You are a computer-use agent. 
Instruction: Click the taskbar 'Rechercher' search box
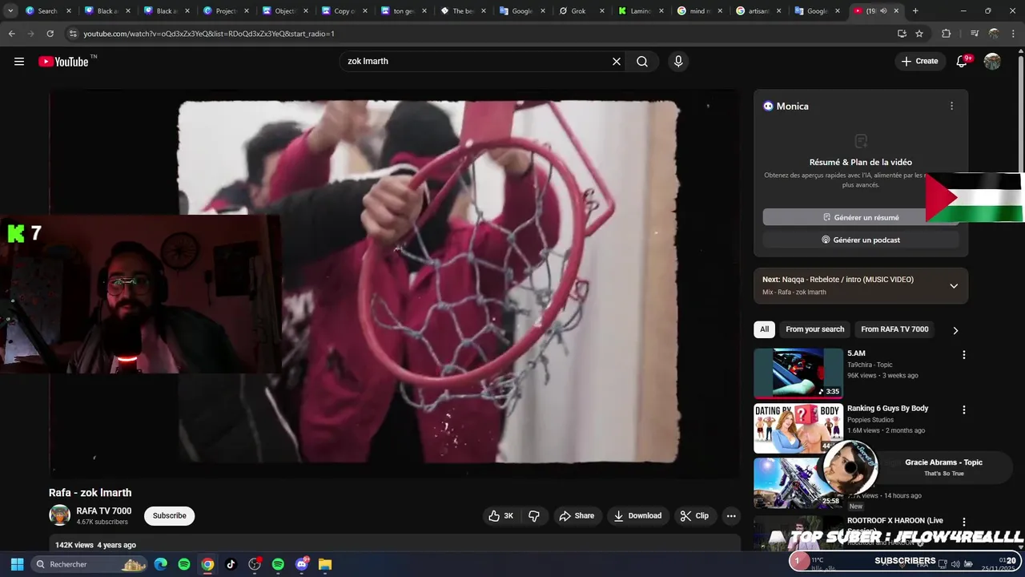click(x=90, y=564)
